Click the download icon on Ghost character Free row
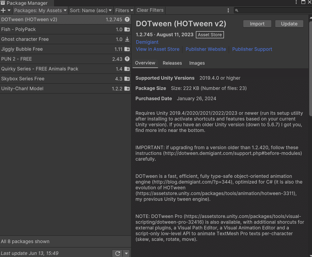This screenshot has width=312, height=257. [x=127, y=39]
